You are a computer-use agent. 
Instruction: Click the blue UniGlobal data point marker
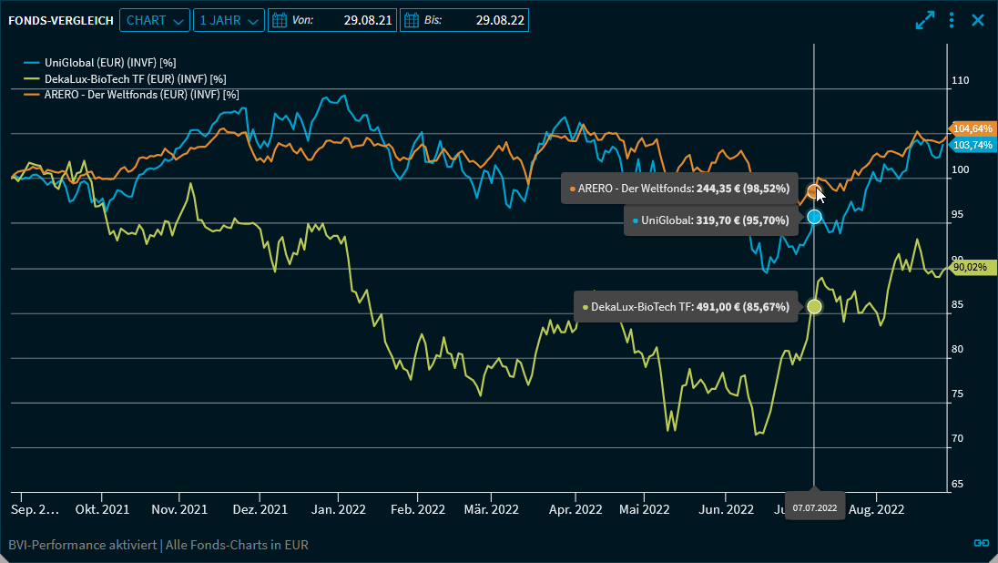coord(814,217)
